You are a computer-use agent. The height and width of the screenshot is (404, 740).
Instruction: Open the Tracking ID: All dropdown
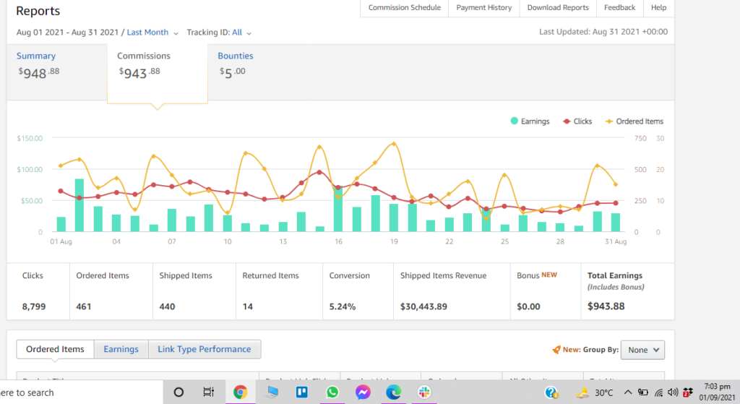tap(219, 33)
